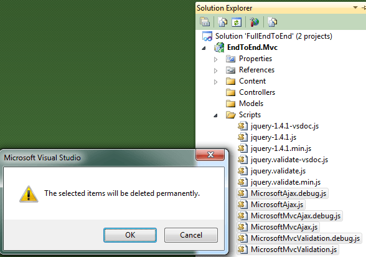Screen dimensions: 366x257
Task: Close the Microsoft Visual Studio dialog
Action: pos(210,155)
